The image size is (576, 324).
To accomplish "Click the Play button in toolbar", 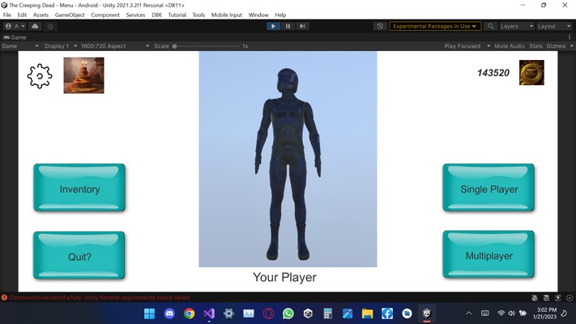I will pyautogui.click(x=273, y=26).
